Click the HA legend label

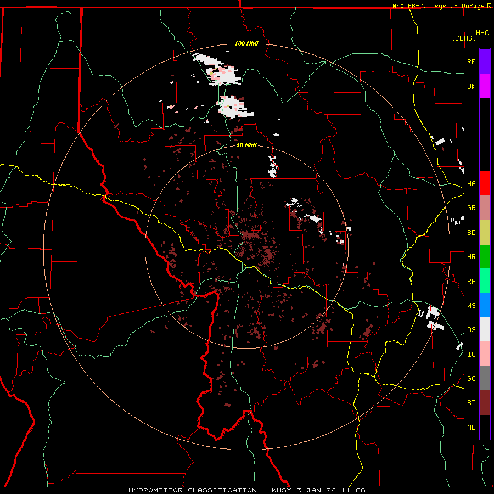[x=471, y=184]
